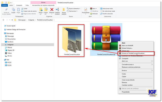
Task: Choose Compartir in context menu
Action: (x=125, y=58)
